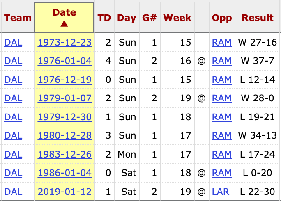Sort by the Result column header
The image size is (281, 201).
pos(258,18)
